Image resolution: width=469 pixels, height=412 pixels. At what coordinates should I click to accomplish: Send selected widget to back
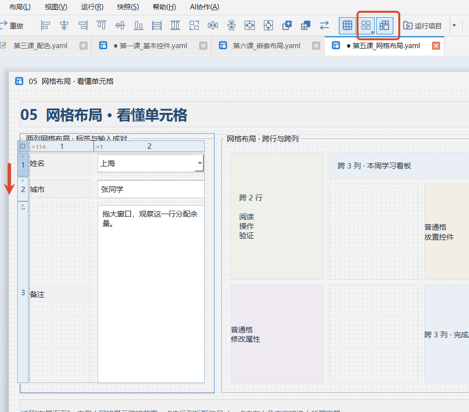[x=305, y=26]
